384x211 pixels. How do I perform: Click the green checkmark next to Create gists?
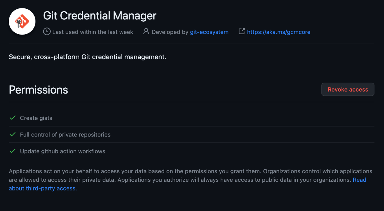pos(13,118)
